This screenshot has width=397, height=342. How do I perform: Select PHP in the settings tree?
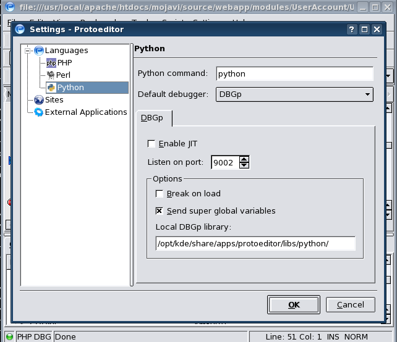[x=64, y=63]
